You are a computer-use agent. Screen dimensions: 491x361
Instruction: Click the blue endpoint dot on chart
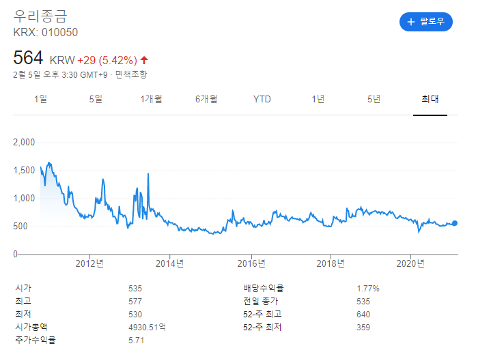coord(455,223)
